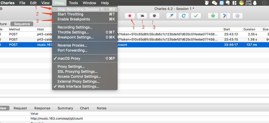Open External Proxy Settings... entry
269x123 pixels.
(85, 81)
